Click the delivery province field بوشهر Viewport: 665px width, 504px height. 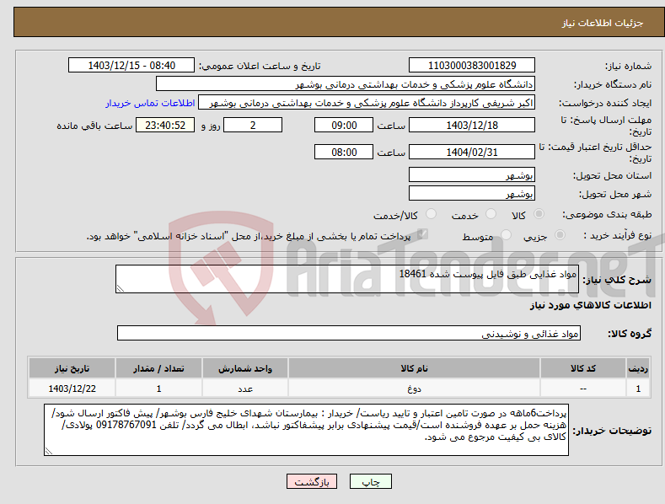point(472,174)
